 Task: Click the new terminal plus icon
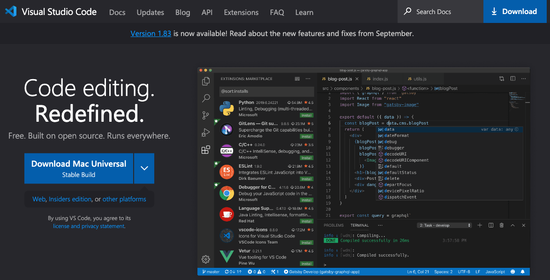pyautogui.click(x=480, y=225)
